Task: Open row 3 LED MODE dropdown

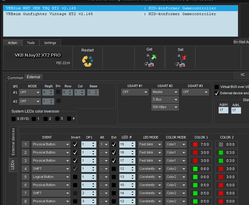Action: (x=150, y=161)
